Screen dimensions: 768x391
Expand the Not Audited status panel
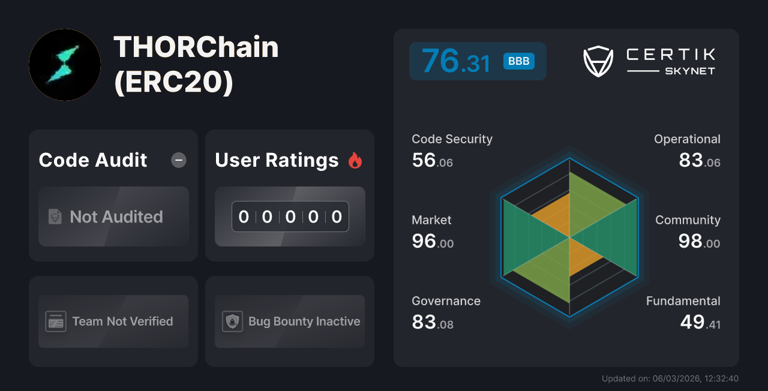coord(113,216)
